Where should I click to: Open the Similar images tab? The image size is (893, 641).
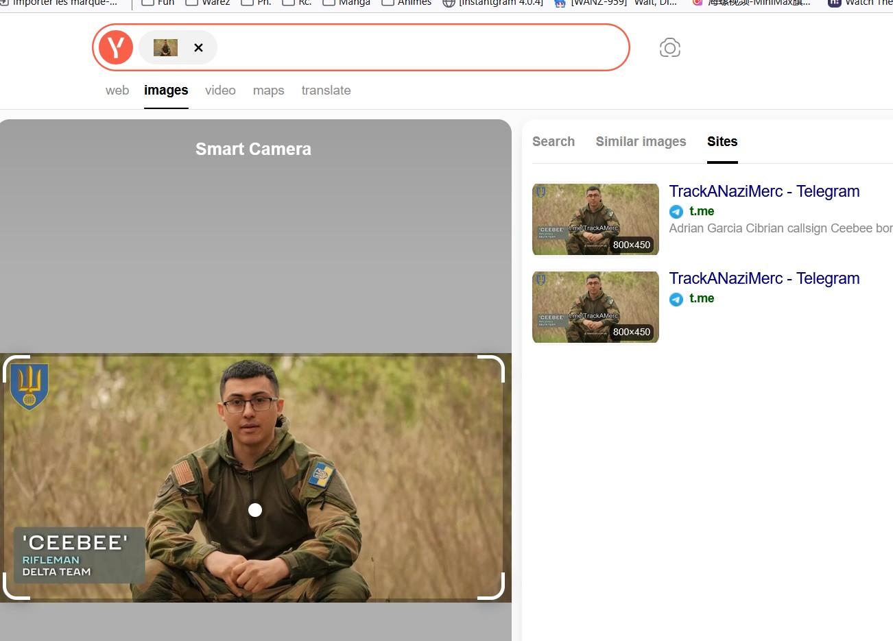pos(641,141)
